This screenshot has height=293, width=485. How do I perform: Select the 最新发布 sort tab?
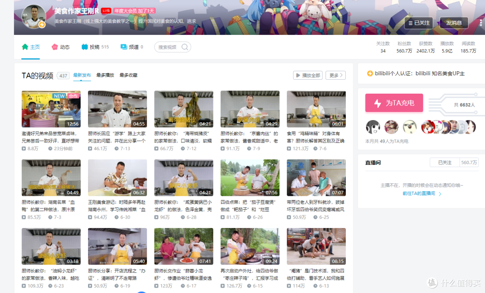tap(82, 75)
